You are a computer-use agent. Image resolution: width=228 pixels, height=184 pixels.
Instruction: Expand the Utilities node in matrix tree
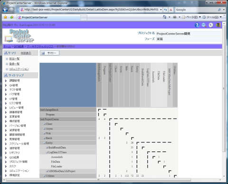[x=45, y=176]
